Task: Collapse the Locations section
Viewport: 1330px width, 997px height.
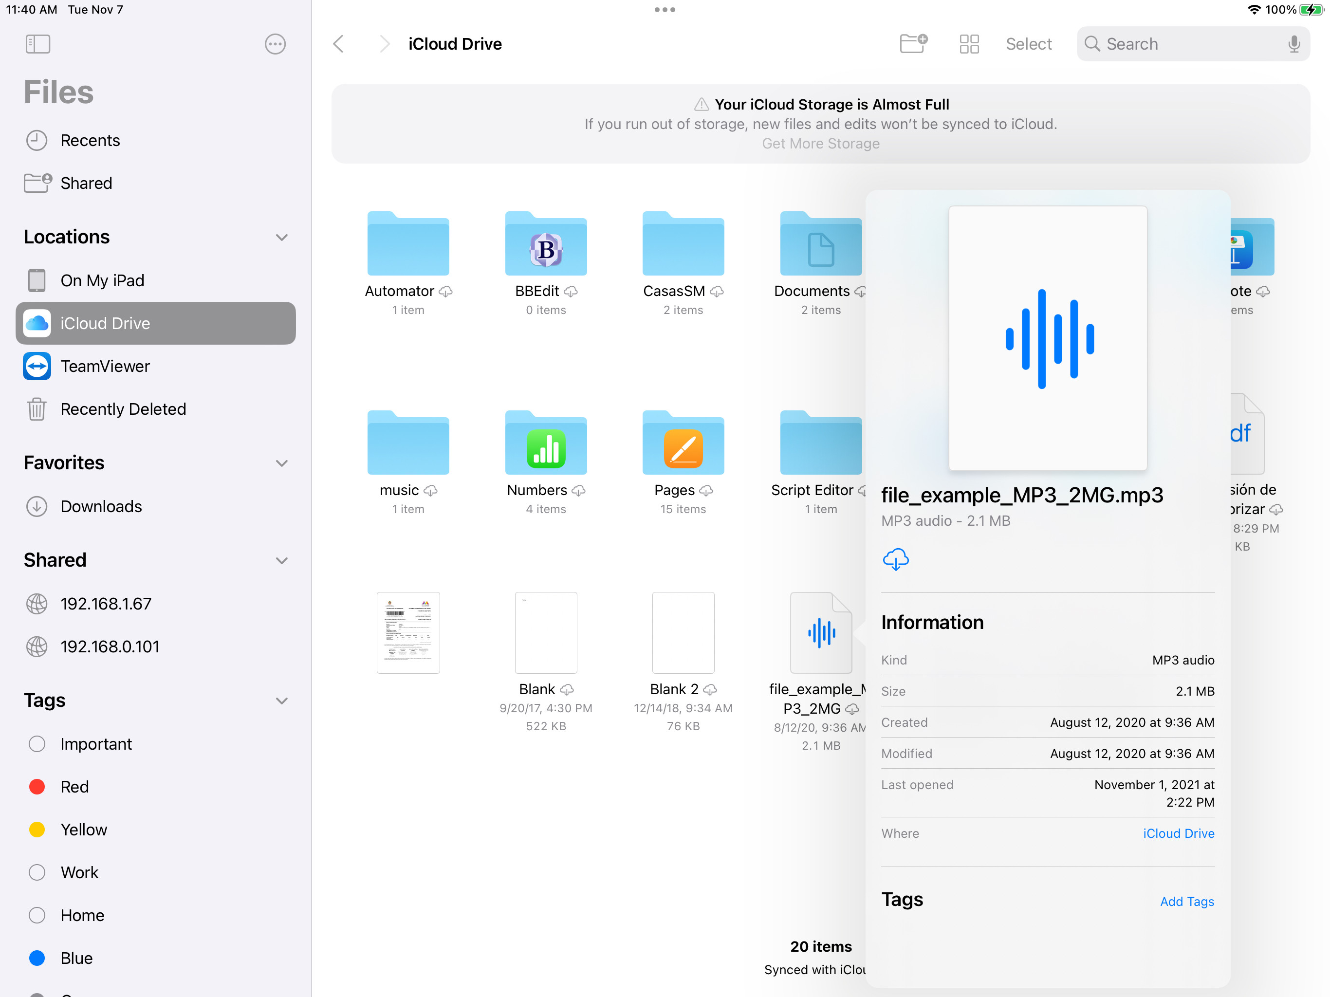Action: pyautogui.click(x=282, y=237)
